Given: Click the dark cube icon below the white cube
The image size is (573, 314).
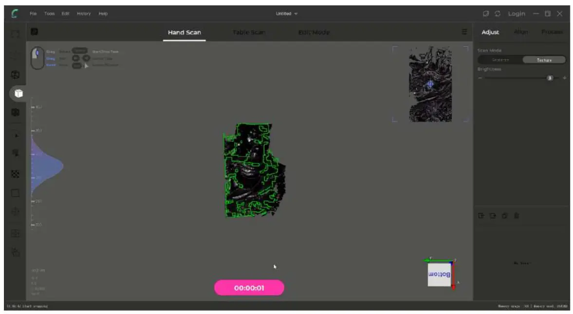Looking at the screenshot, I should point(15,112).
